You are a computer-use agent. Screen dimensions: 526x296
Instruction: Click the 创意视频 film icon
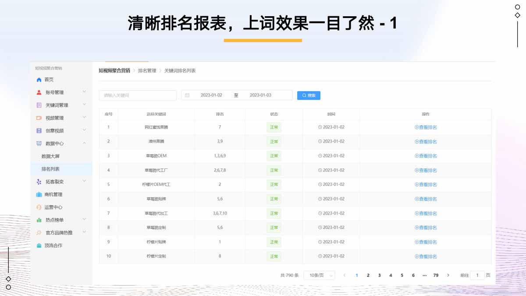point(39,131)
